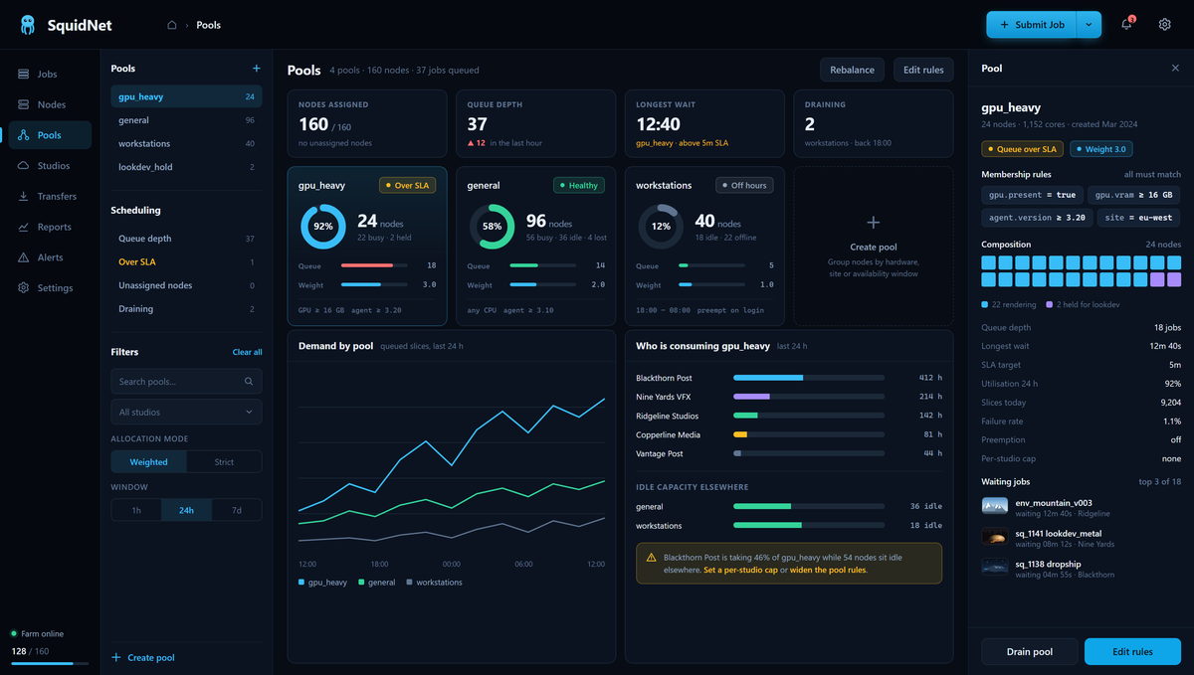This screenshot has height=675, width=1194.
Task: Select Over SLA under Scheduling
Action: click(186, 262)
